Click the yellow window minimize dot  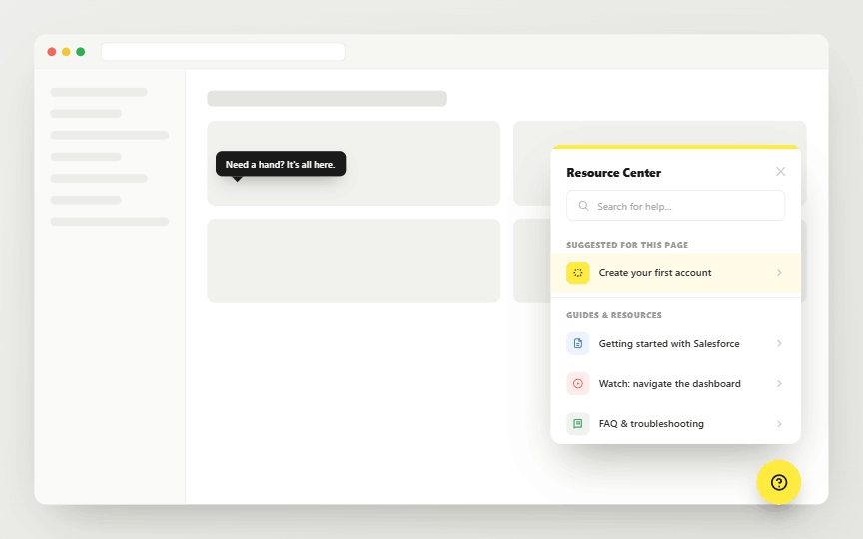[x=66, y=52]
